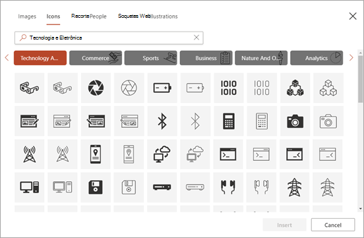The image size is (364, 238).
Task: Select the filled camera icon
Action: (x=295, y=121)
